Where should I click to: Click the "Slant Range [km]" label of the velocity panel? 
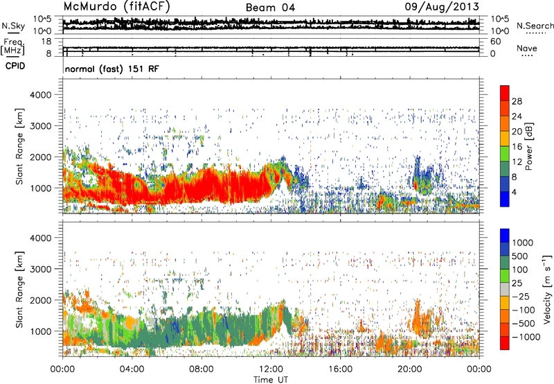click(19, 289)
